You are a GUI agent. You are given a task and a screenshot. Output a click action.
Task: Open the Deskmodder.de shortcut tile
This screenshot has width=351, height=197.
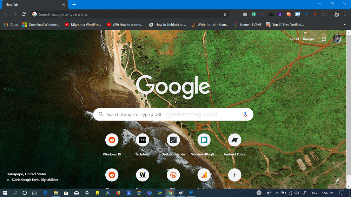pyautogui.click(x=173, y=144)
